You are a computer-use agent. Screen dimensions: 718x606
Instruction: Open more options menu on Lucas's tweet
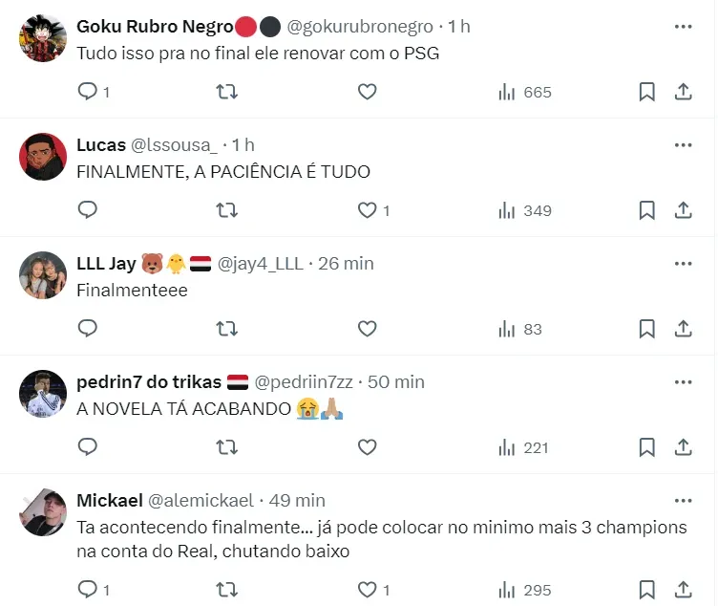click(x=683, y=145)
